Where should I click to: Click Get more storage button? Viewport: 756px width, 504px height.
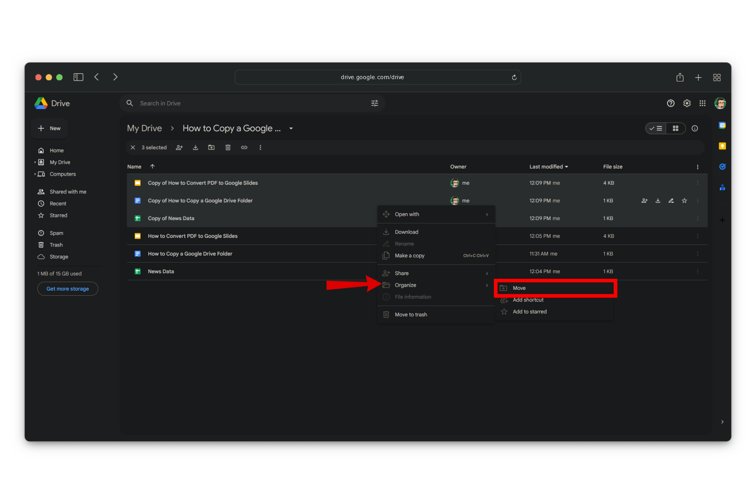(x=68, y=289)
